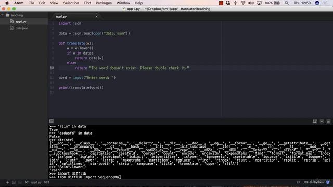Open the Wi-Fi status menu

click(x=243, y=3)
